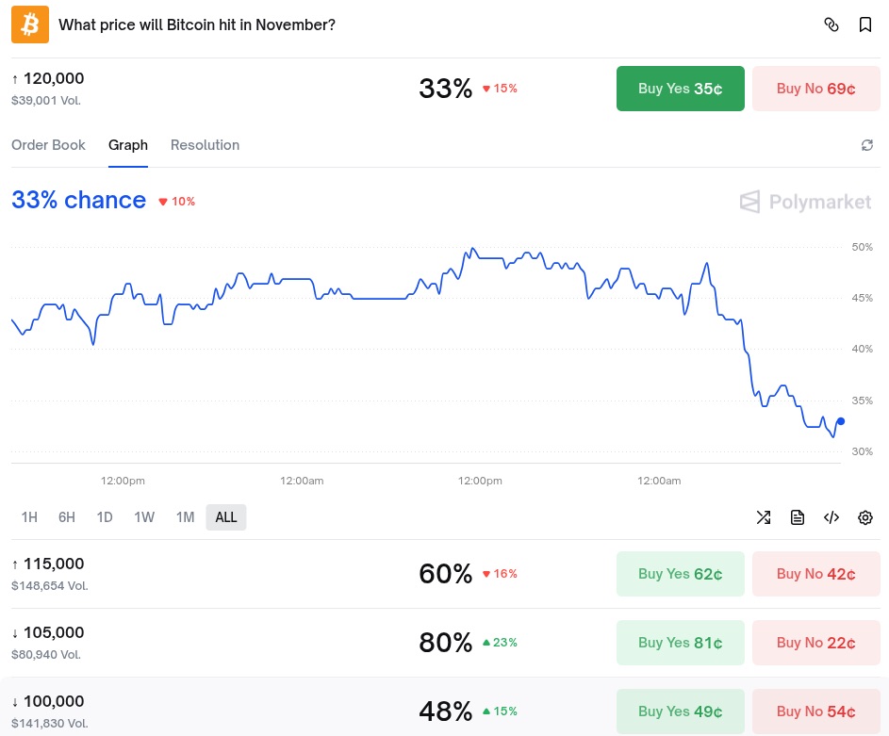Click the Bitcoin market icon
Screen dimensions: 889x736
(x=29, y=25)
